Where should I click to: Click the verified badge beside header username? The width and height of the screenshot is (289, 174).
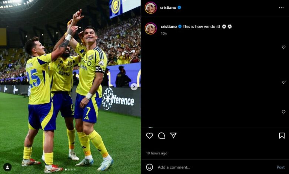coord(179,7)
